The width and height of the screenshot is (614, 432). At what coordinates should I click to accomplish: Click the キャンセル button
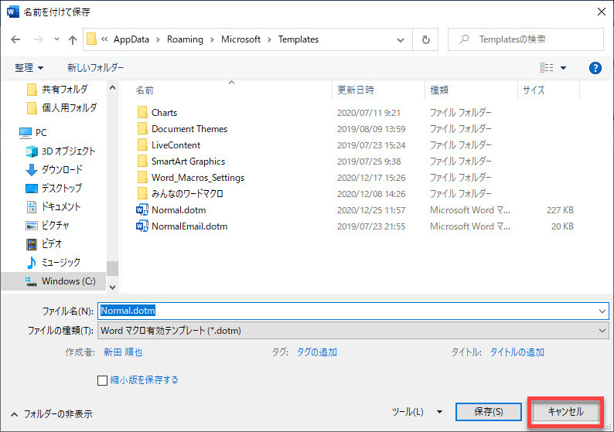click(x=565, y=412)
